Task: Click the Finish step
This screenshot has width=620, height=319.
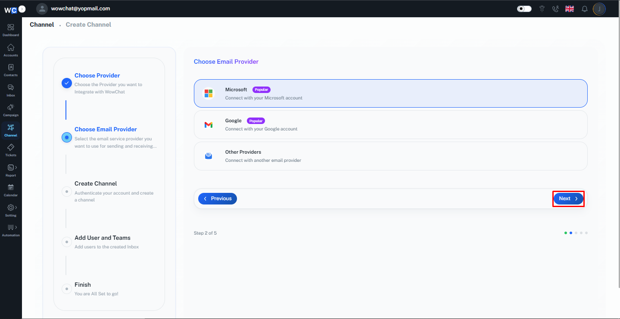Action: pos(83,285)
